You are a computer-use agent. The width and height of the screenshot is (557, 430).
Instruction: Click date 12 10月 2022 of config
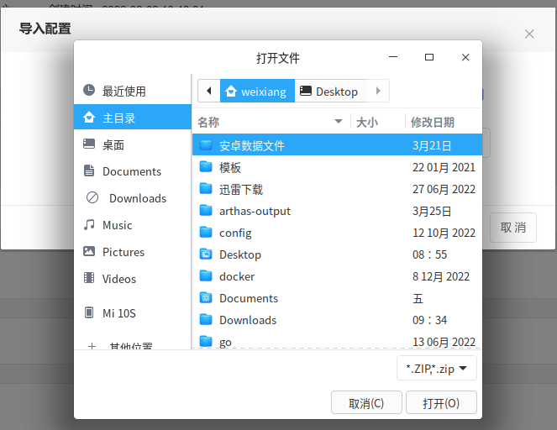444,233
